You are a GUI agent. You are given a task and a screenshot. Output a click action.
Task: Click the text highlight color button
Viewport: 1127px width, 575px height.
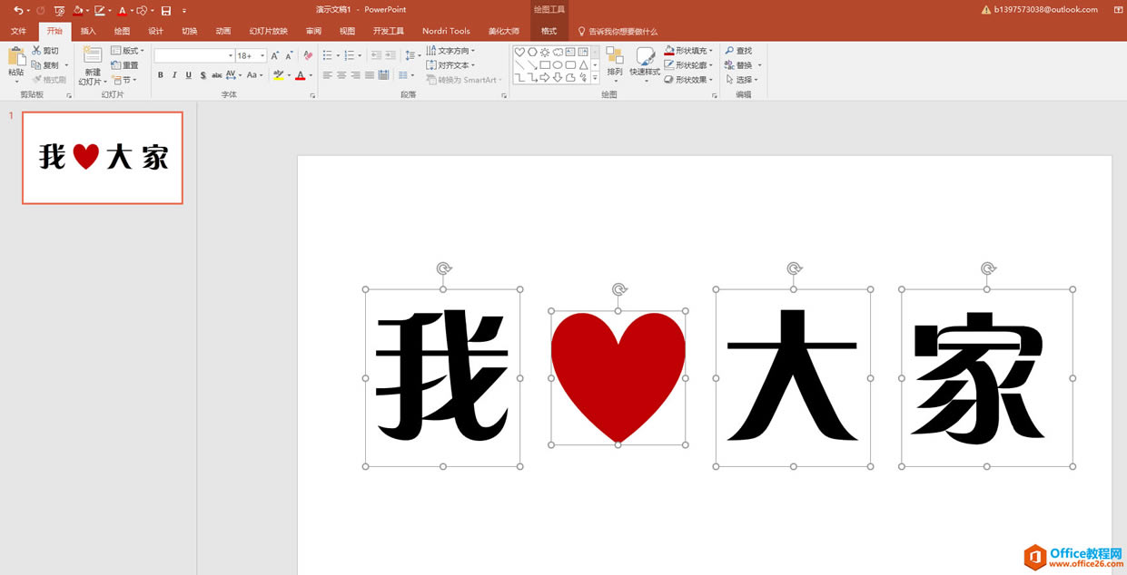[278, 75]
